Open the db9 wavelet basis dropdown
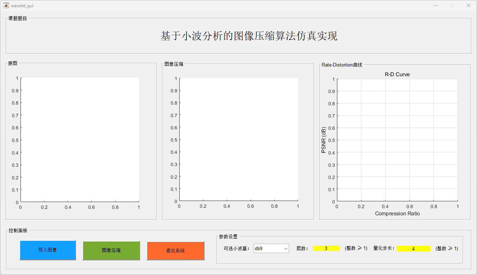The image size is (477, 275). click(271, 248)
